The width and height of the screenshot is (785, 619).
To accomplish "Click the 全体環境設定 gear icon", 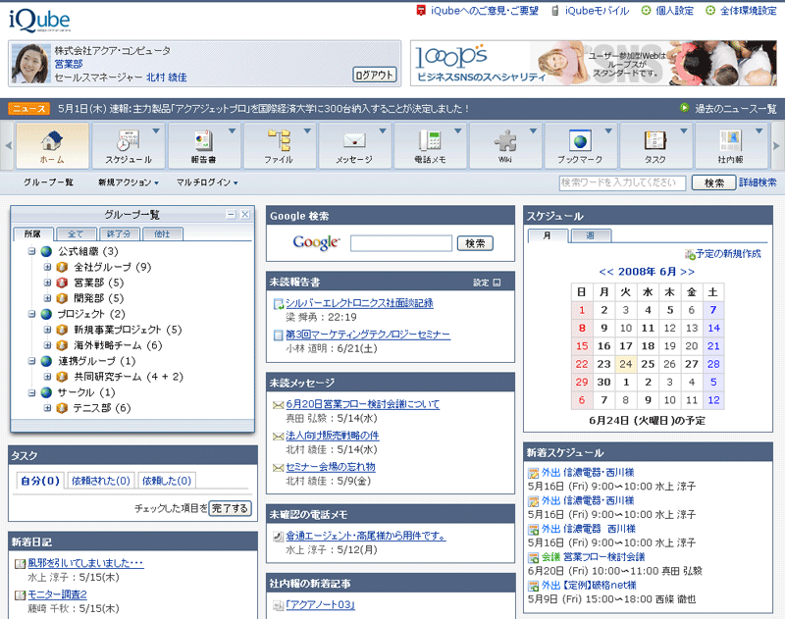I will pyautogui.click(x=709, y=11).
